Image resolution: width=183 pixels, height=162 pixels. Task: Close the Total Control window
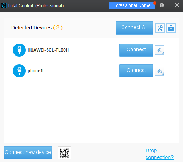(x=177, y=5)
